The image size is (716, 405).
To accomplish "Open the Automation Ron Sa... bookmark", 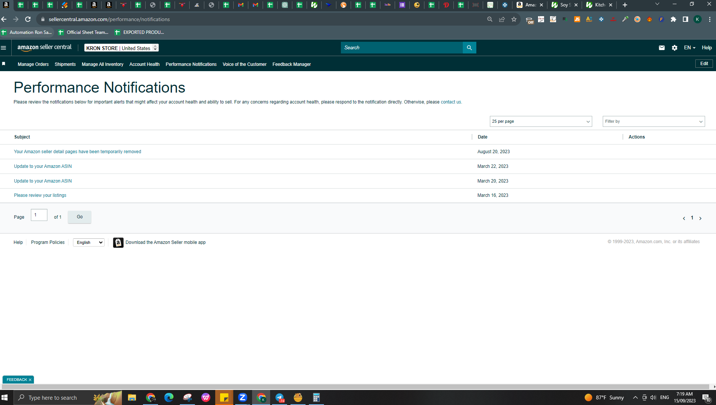I will point(27,32).
